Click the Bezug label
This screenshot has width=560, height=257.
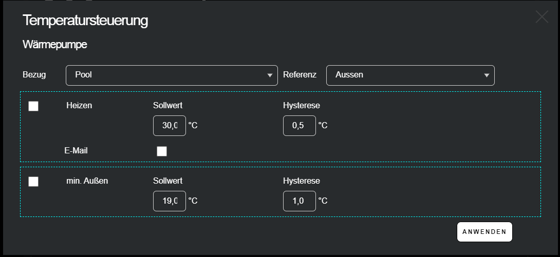pos(34,75)
